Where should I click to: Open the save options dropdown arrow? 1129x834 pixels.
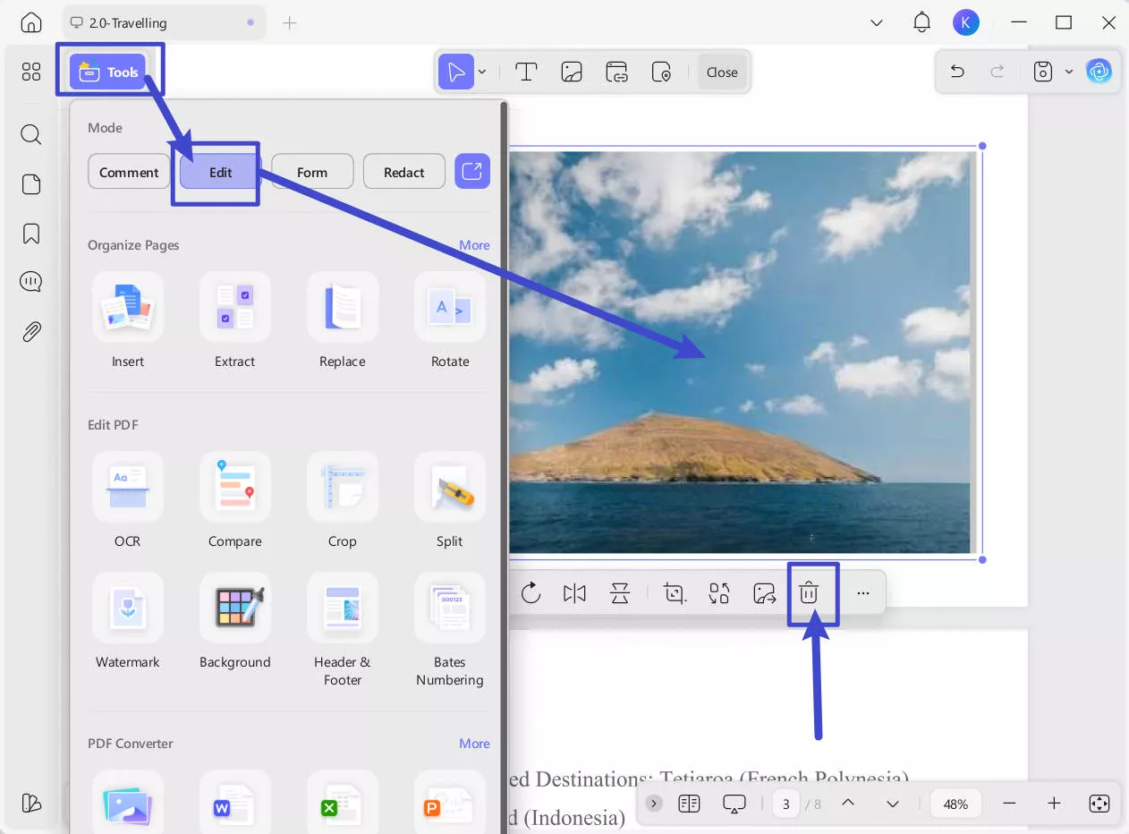coord(1068,72)
